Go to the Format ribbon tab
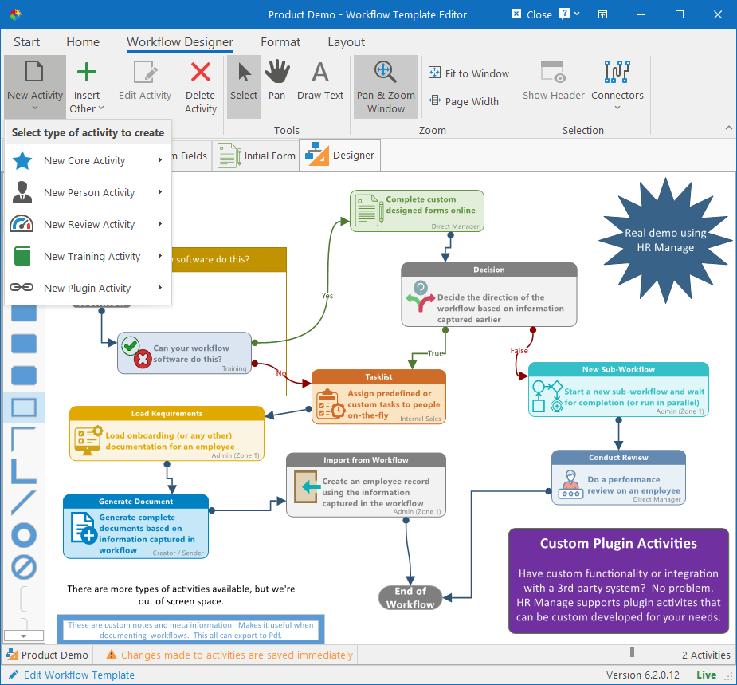 pyautogui.click(x=280, y=42)
